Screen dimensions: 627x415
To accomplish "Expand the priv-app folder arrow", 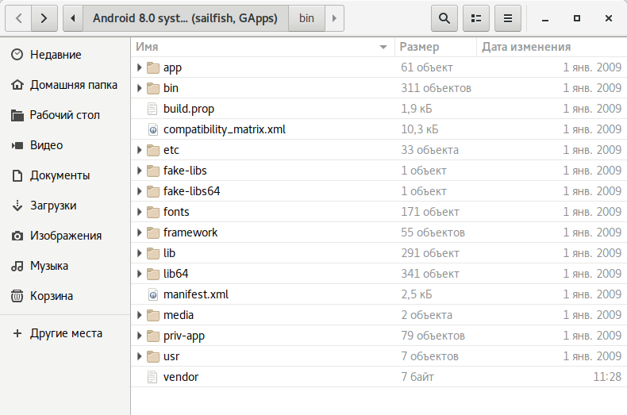I will click(x=139, y=336).
